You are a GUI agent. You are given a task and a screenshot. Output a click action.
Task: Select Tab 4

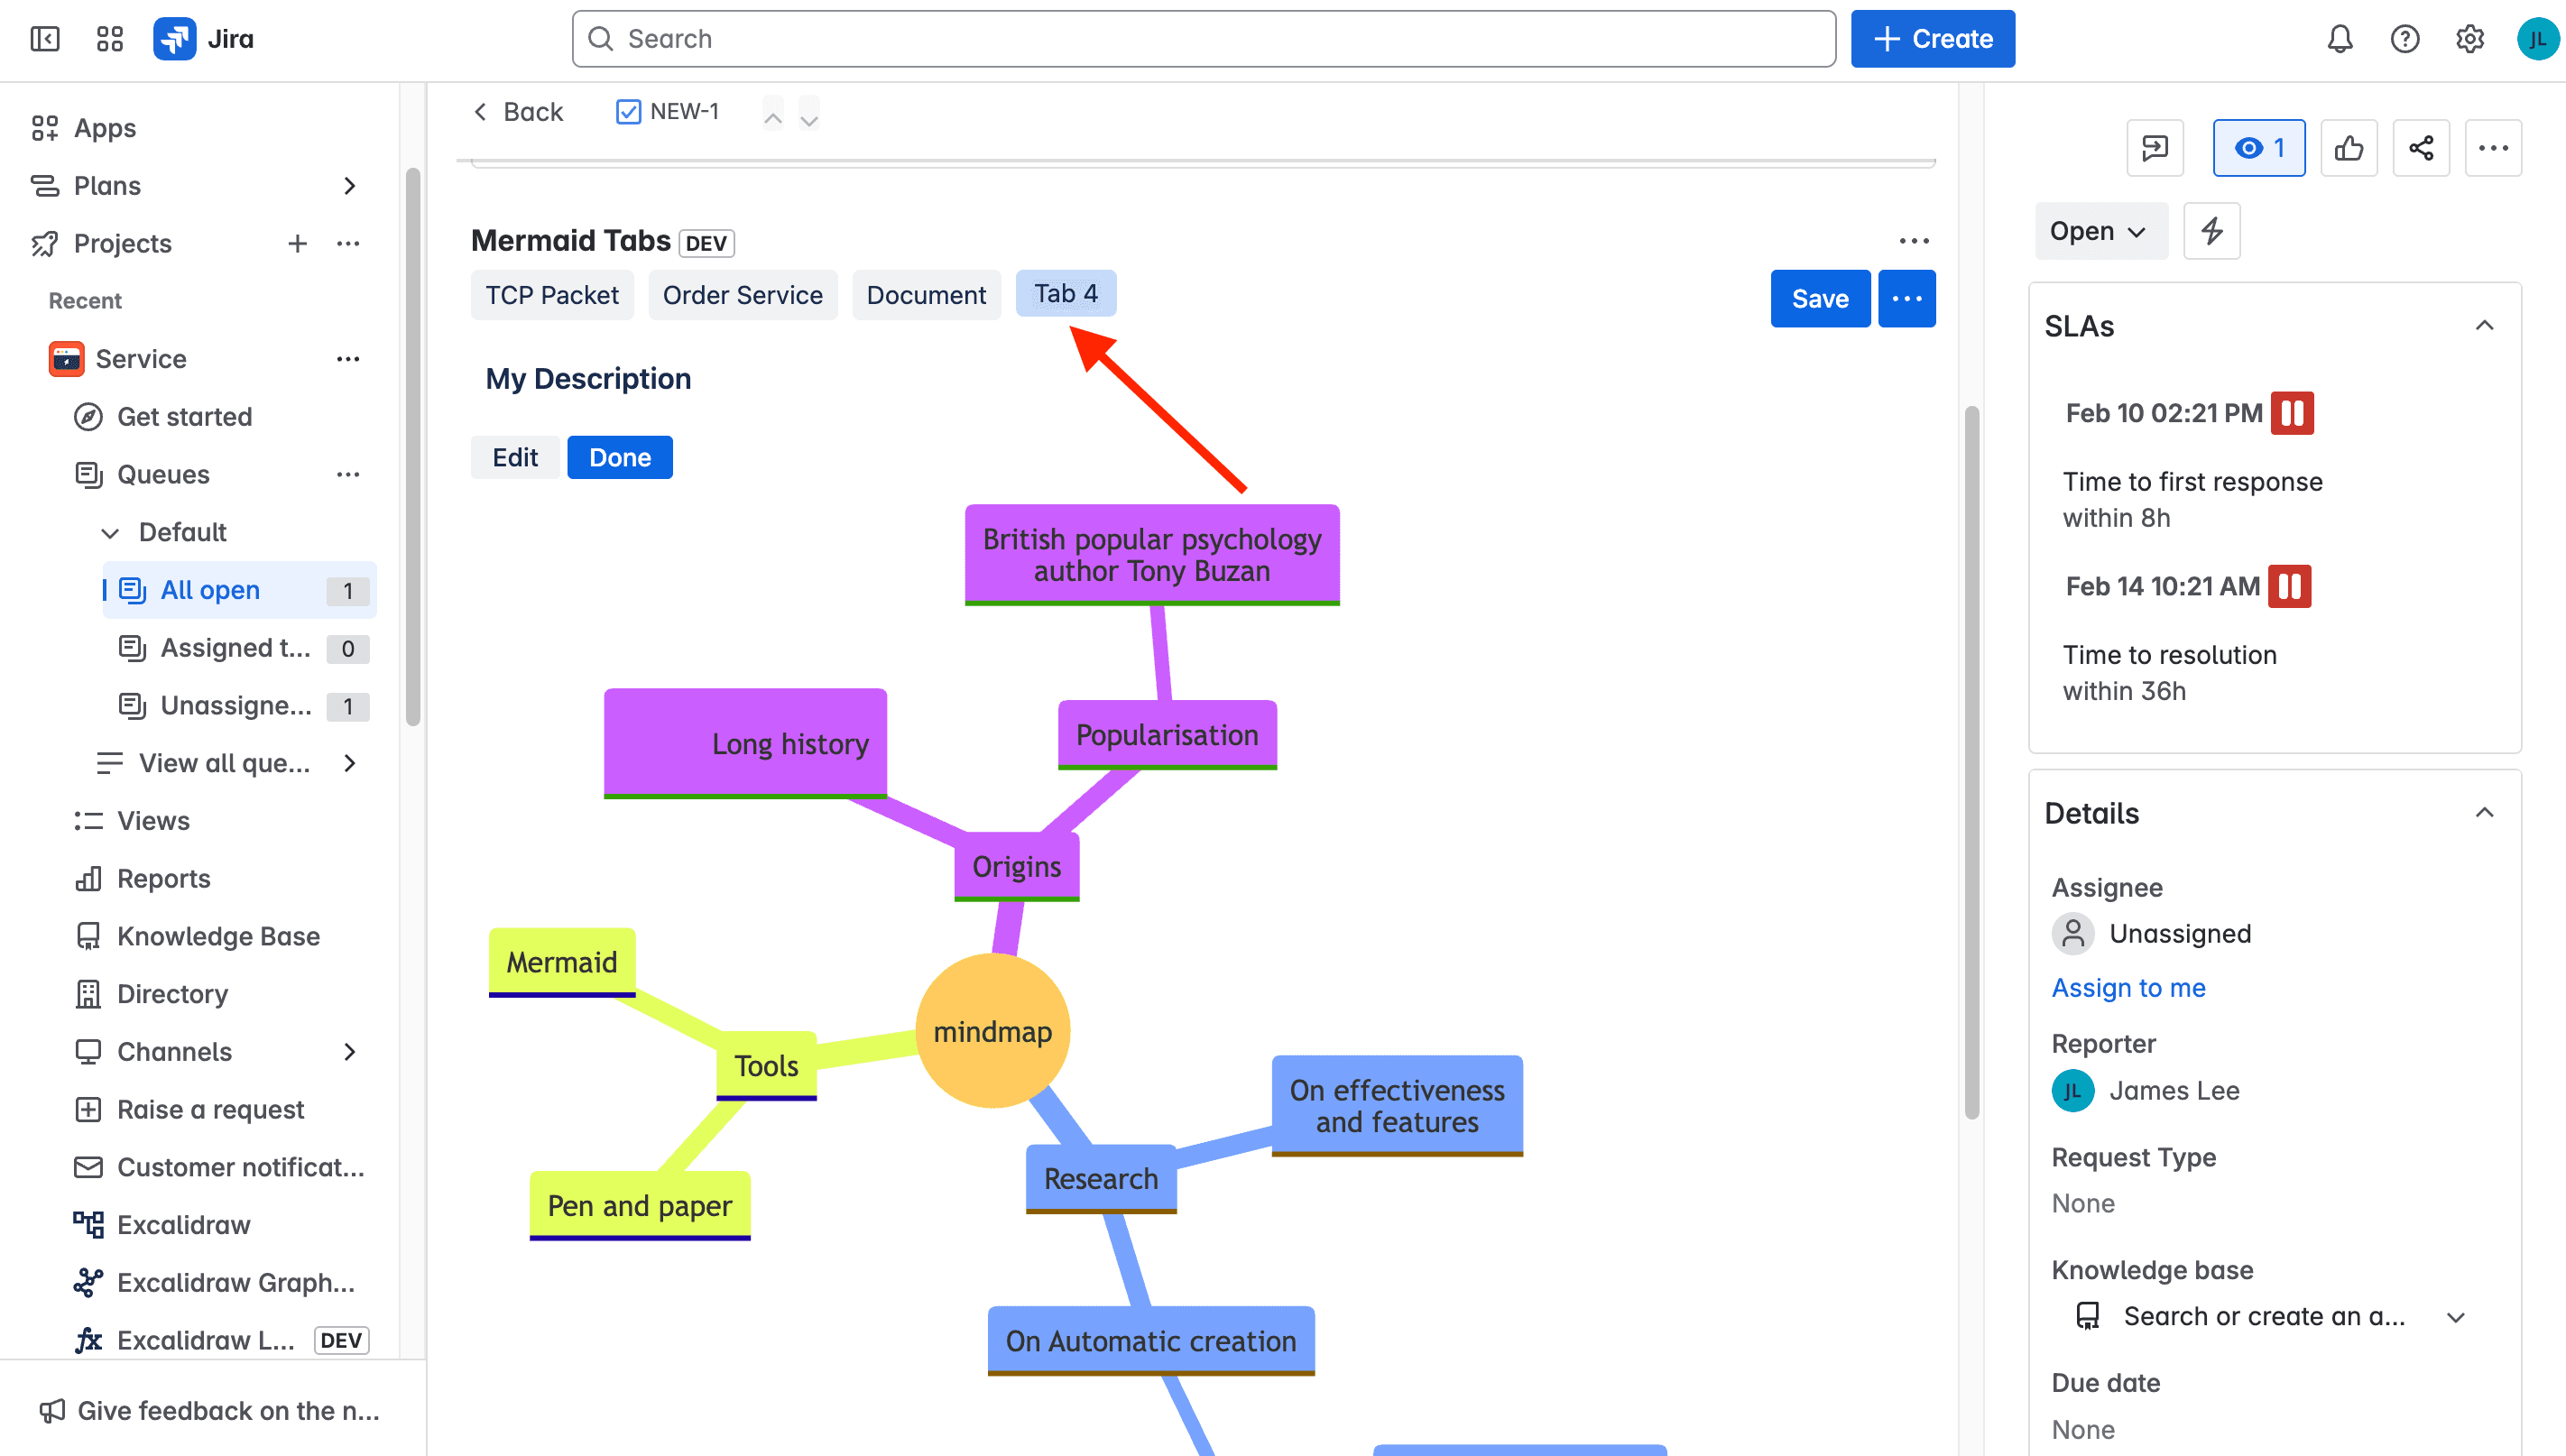point(1066,293)
